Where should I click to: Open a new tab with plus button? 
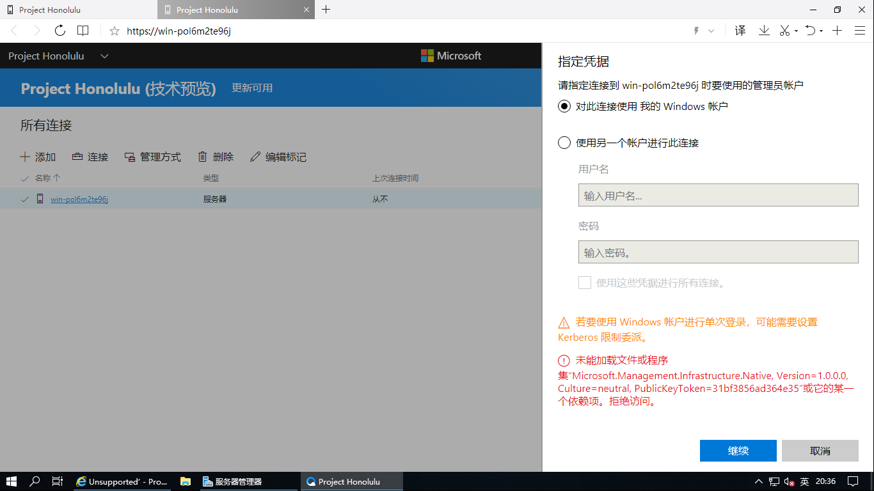(326, 10)
